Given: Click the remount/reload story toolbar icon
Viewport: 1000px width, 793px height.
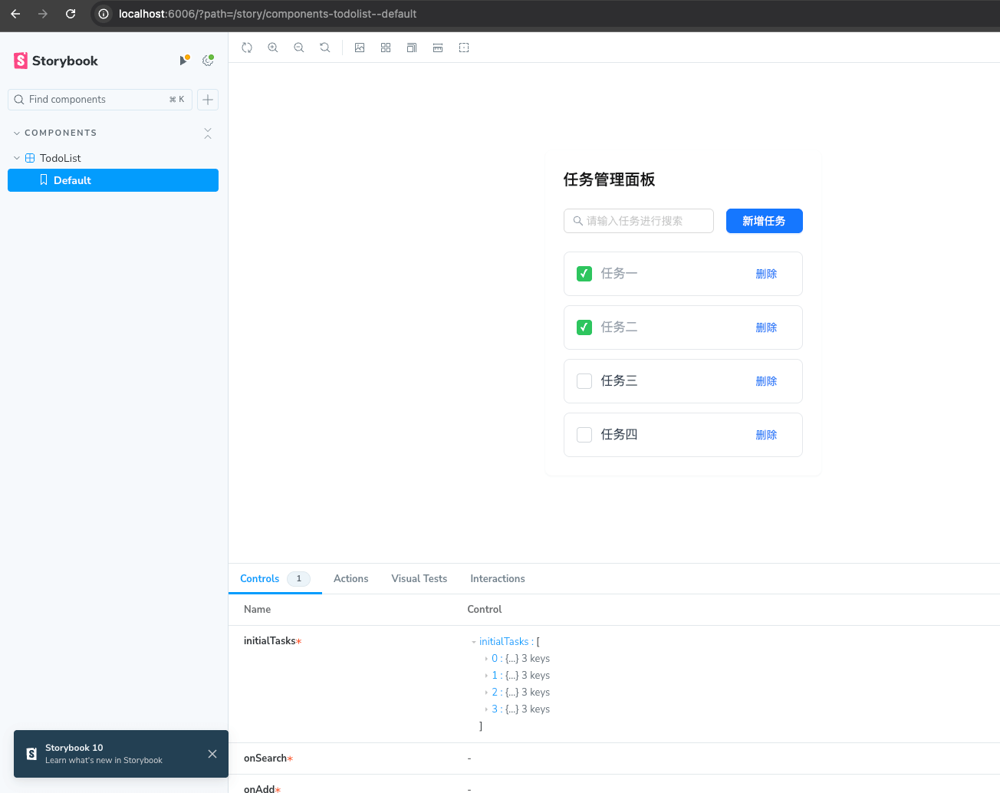Looking at the screenshot, I should click(x=247, y=48).
